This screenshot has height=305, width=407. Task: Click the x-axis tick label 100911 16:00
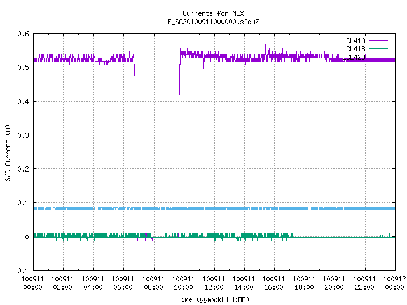[274, 283]
